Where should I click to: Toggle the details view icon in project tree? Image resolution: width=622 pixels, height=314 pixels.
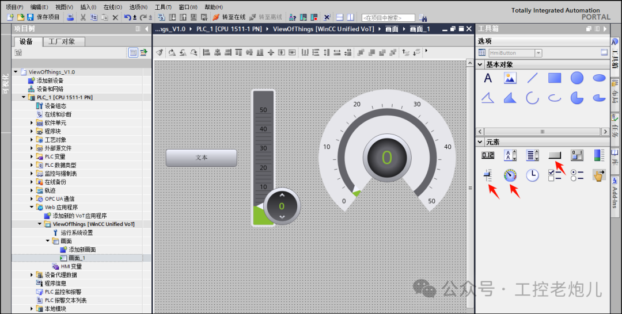click(133, 52)
